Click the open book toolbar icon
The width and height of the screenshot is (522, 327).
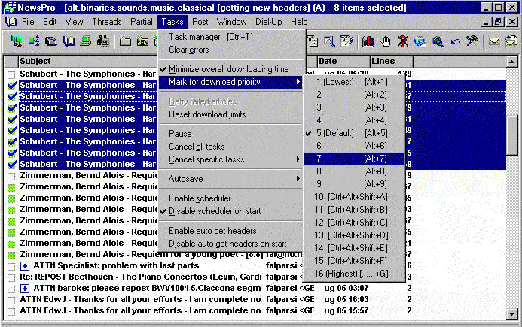pos(69,41)
